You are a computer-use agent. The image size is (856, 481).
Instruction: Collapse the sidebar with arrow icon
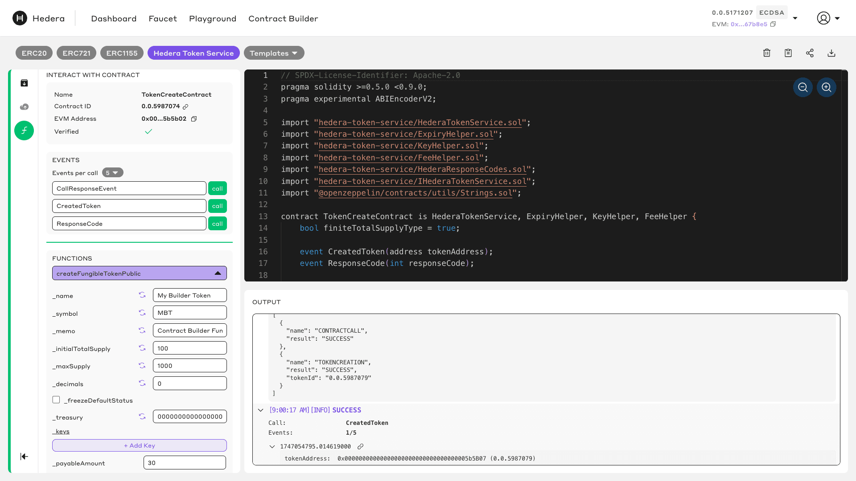tap(25, 457)
